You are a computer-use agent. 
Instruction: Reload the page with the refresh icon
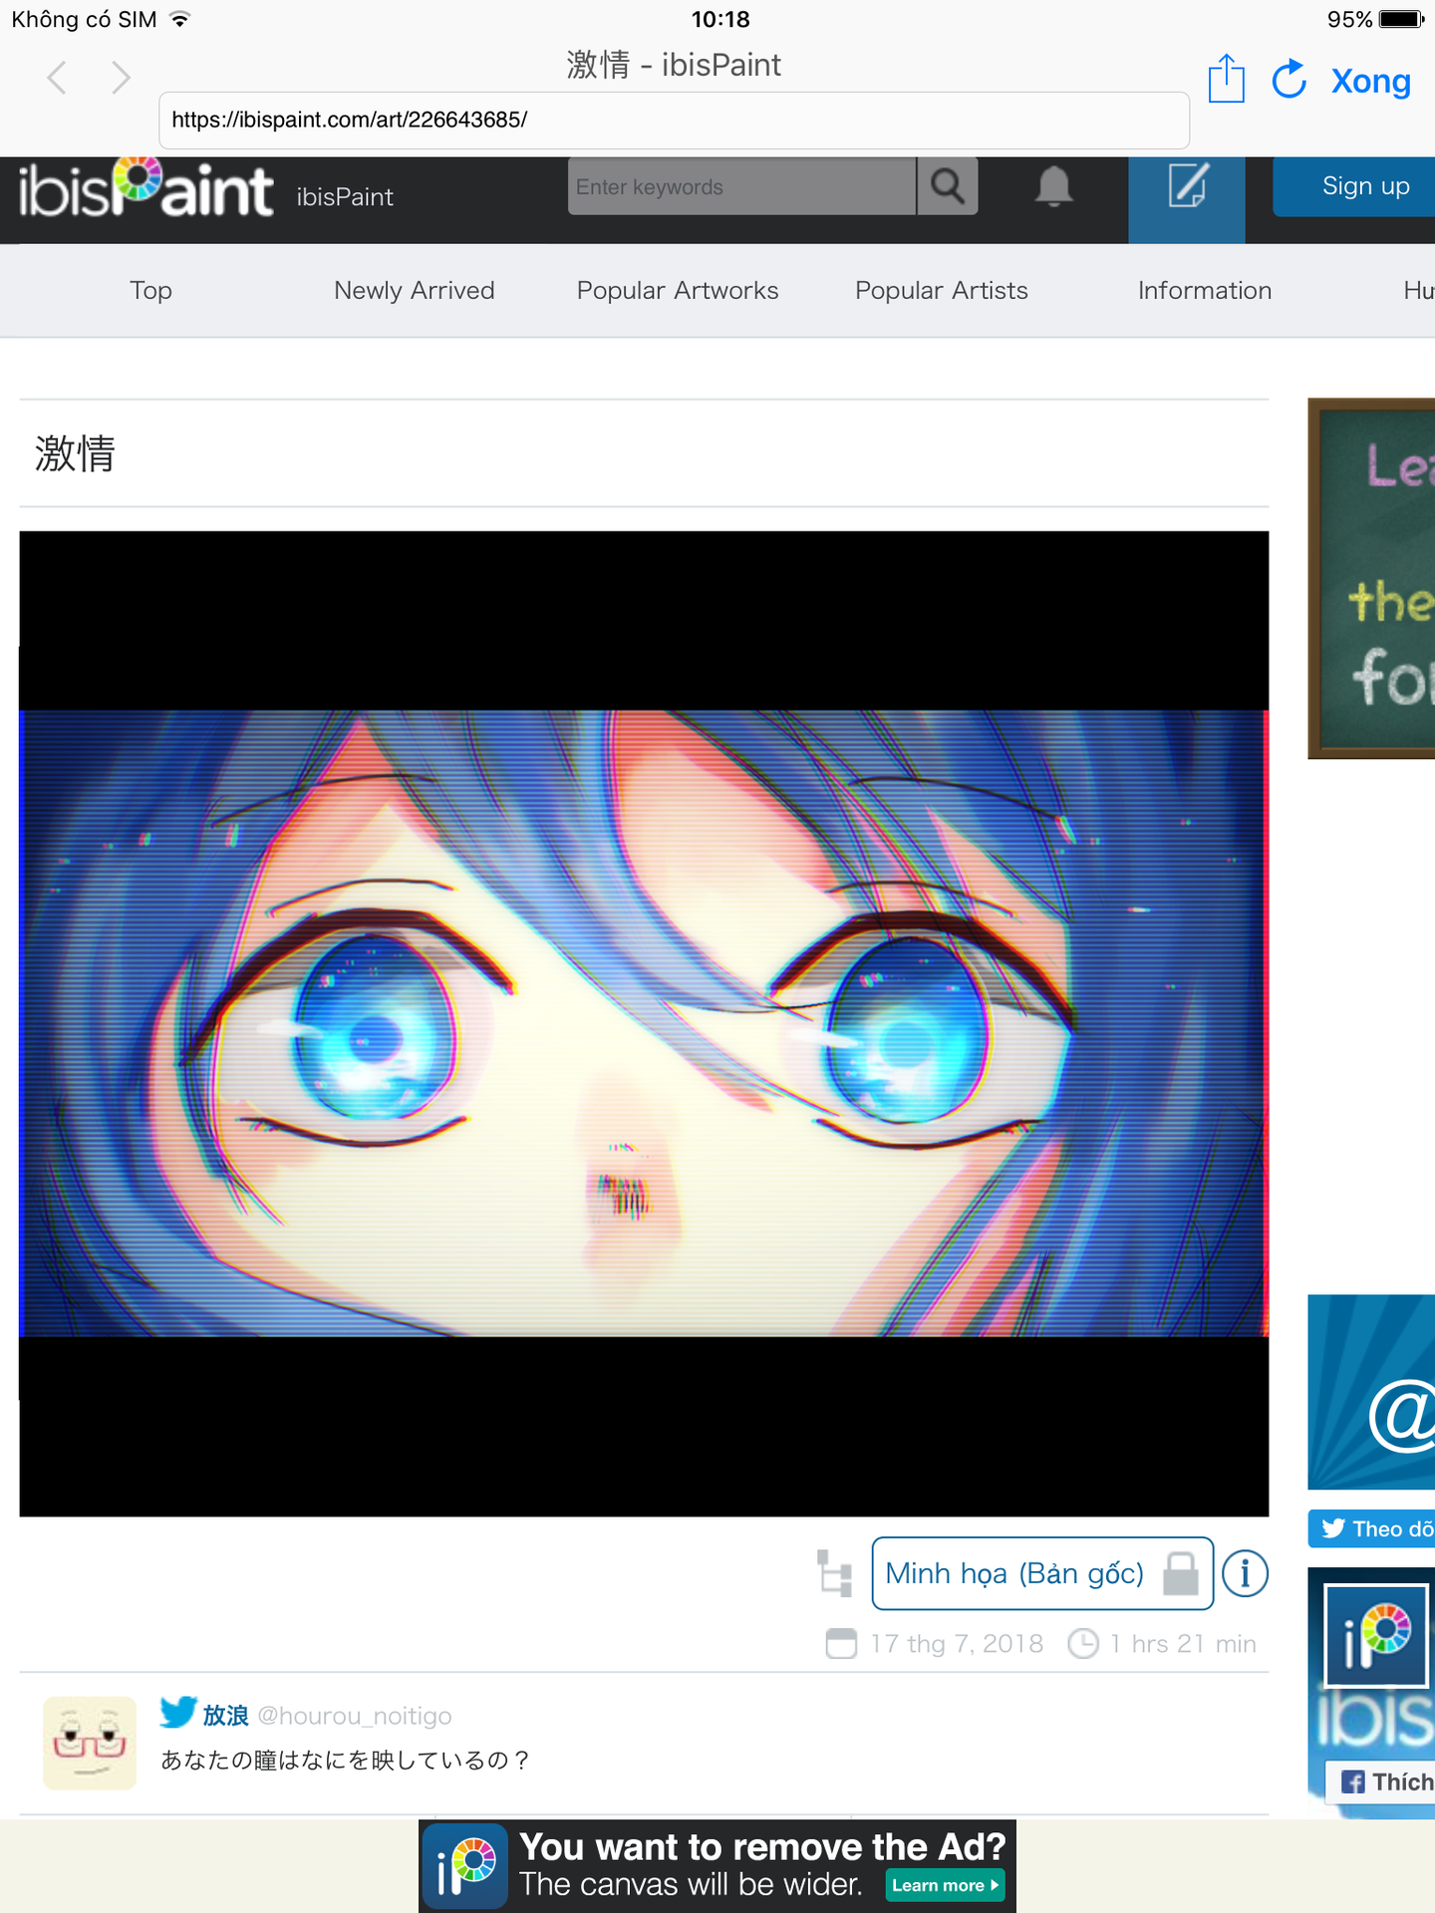1290,79
